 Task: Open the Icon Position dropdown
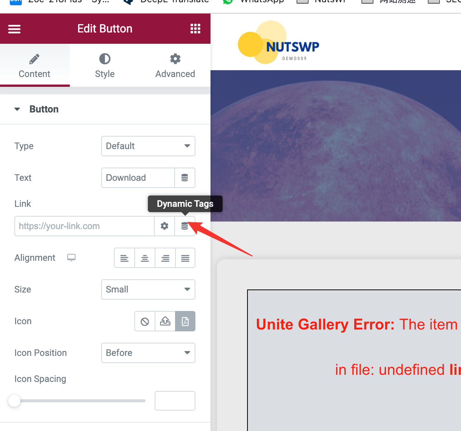pyautogui.click(x=148, y=353)
